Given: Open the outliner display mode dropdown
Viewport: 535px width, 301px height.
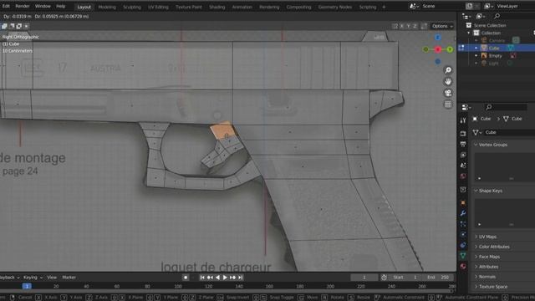Looking at the screenshot, I should (x=466, y=16).
